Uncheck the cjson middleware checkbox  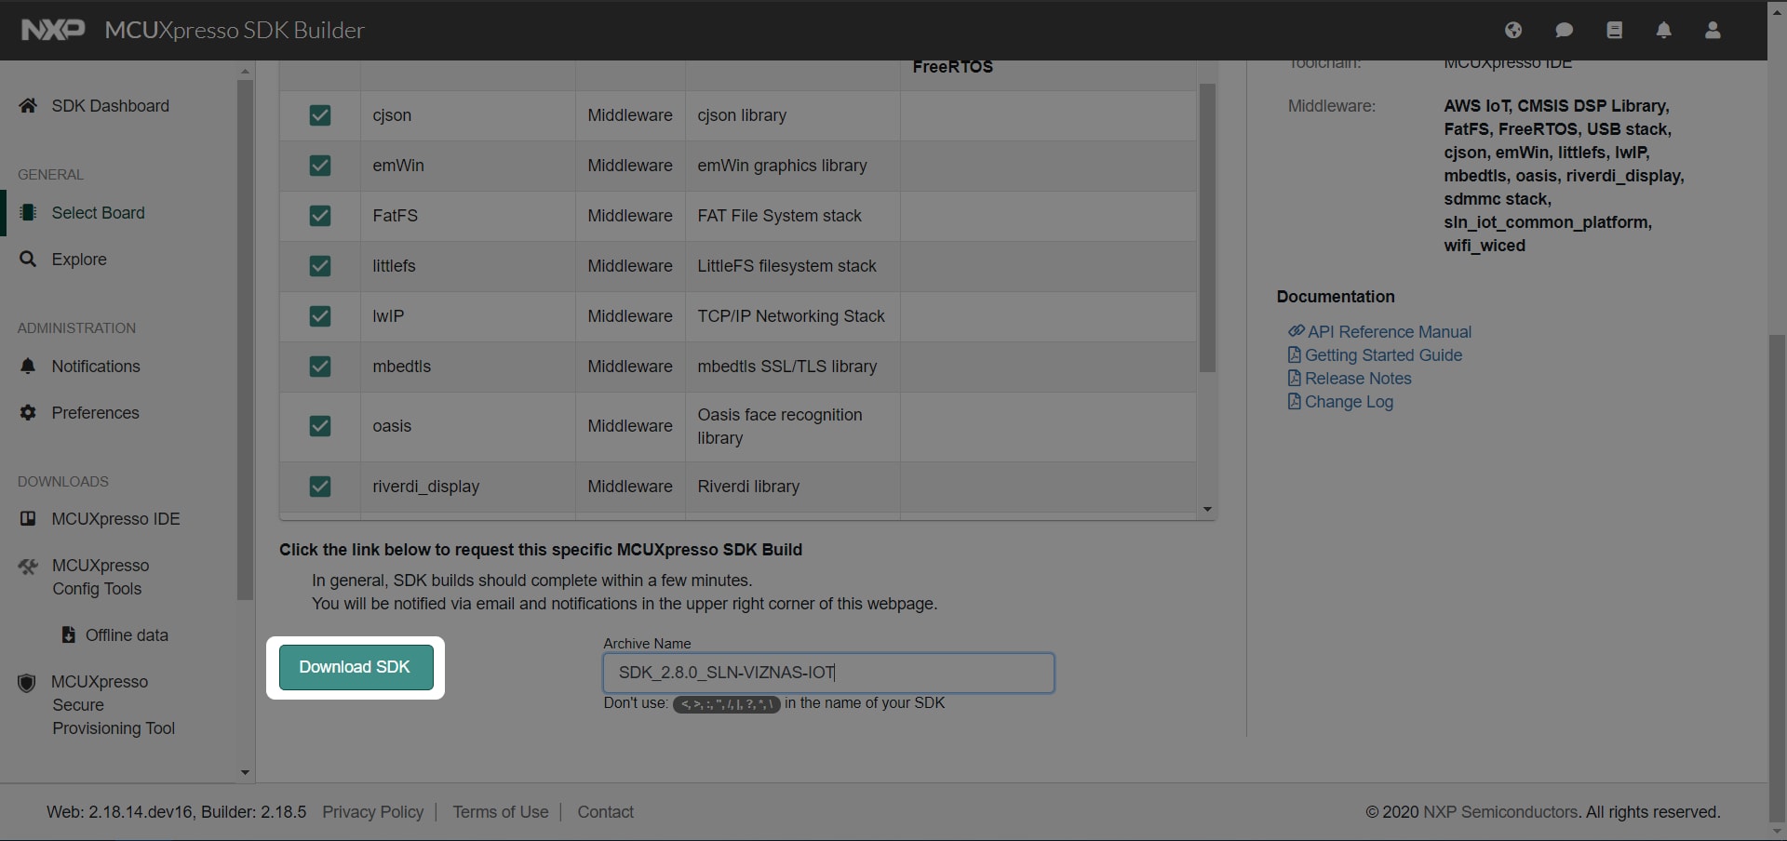point(320,115)
